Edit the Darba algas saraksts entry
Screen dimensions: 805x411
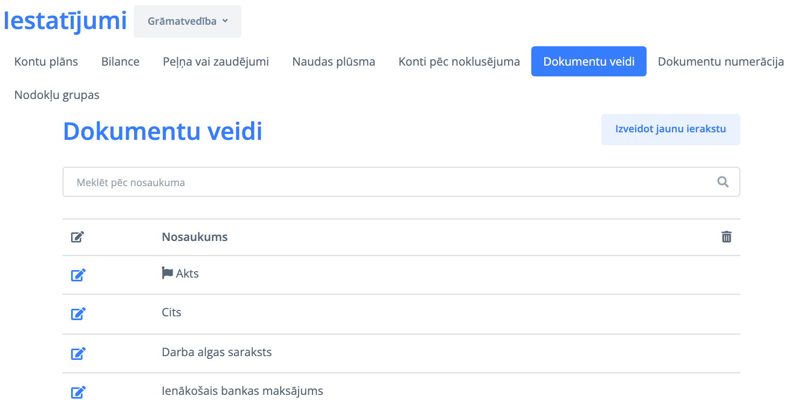78,353
